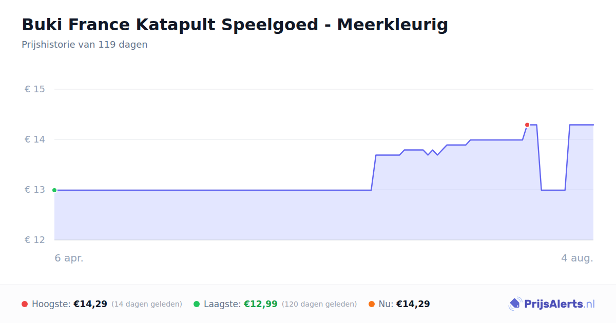Click the orange Nu legend dot

click(x=372, y=304)
